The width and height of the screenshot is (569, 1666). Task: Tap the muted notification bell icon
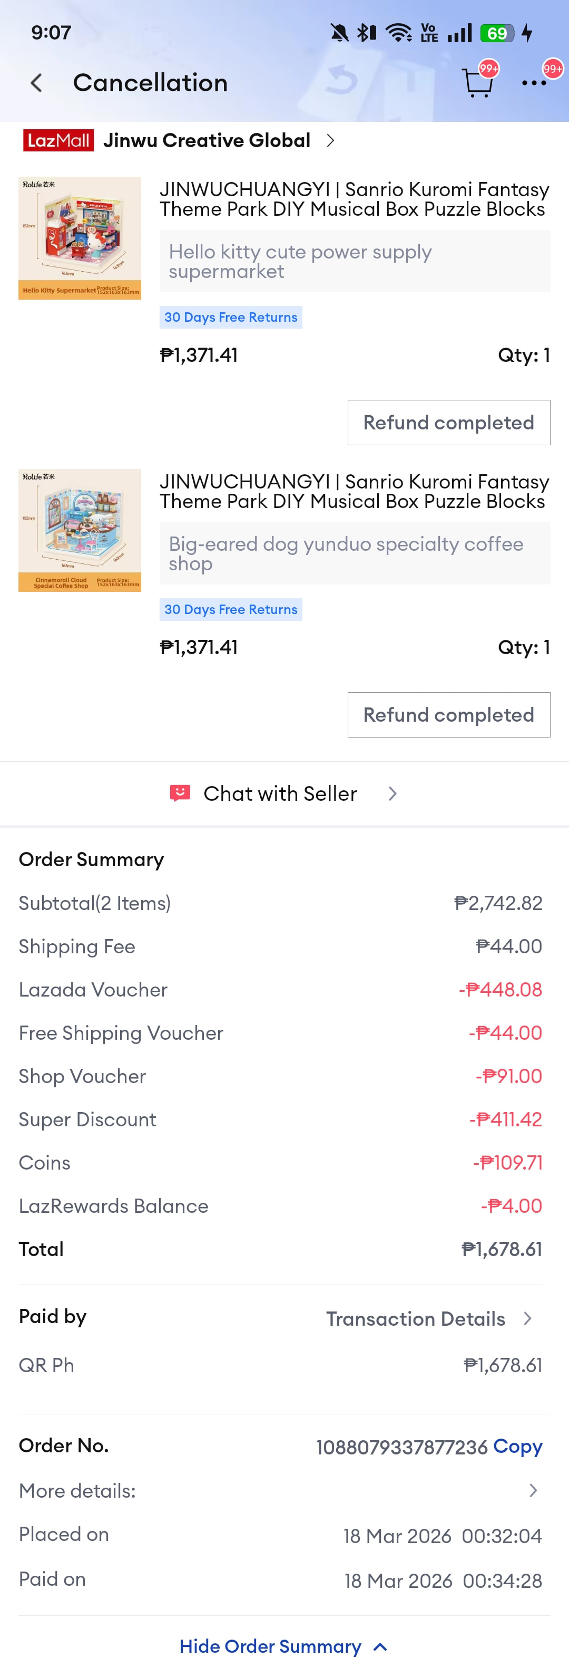[339, 33]
